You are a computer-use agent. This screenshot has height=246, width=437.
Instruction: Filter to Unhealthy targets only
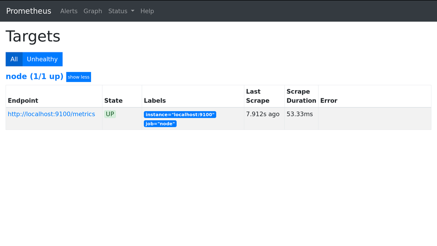coord(42,59)
